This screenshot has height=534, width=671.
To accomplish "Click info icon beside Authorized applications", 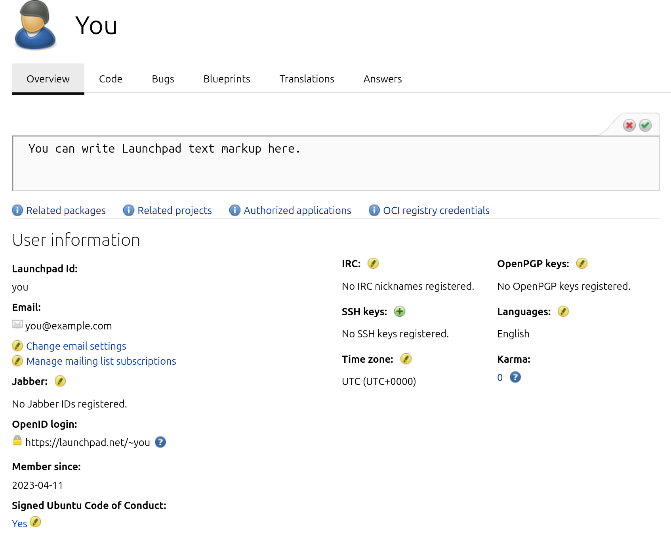I will (235, 210).
